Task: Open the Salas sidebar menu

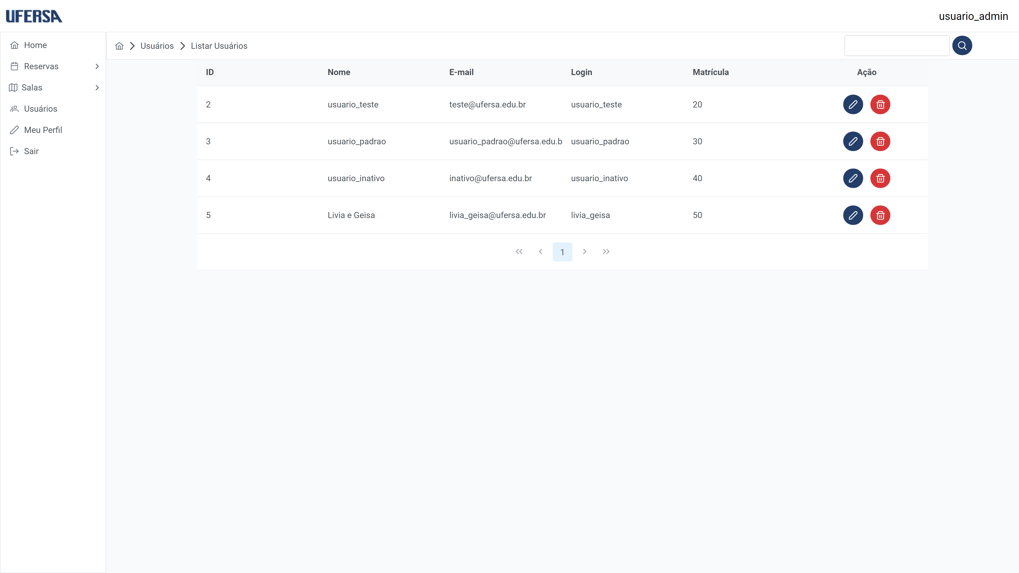Action: coord(53,87)
